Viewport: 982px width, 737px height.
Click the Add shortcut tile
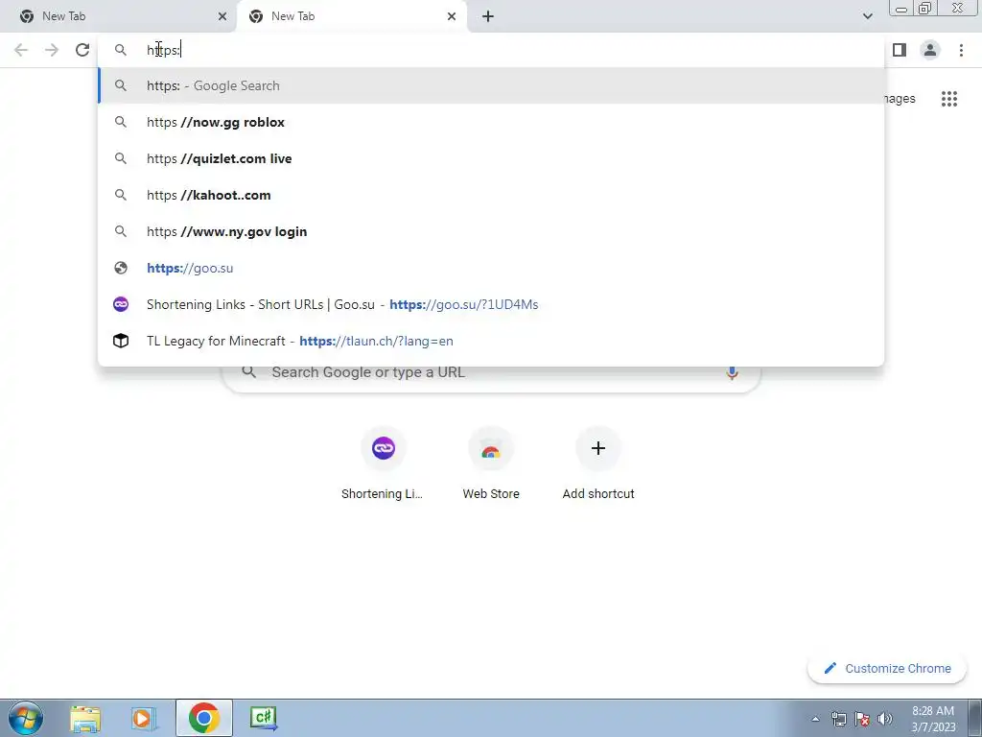click(598, 464)
